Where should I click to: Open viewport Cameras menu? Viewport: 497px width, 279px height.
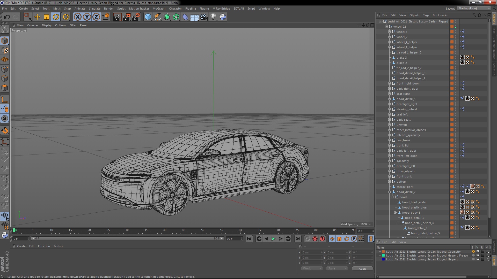click(x=33, y=25)
